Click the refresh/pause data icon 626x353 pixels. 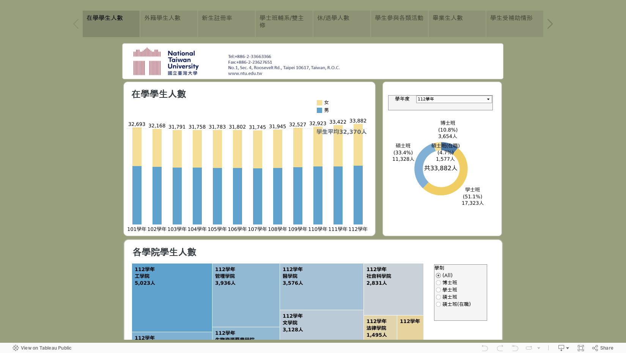(x=529, y=348)
